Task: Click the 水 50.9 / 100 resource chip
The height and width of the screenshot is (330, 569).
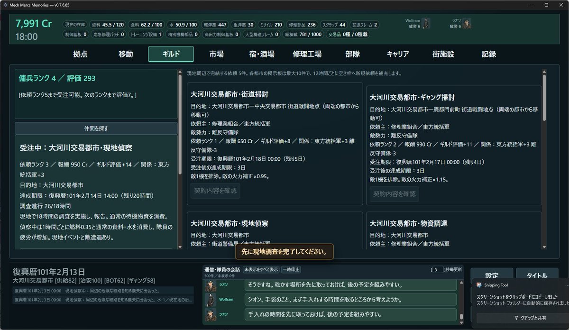Action: point(183,25)
